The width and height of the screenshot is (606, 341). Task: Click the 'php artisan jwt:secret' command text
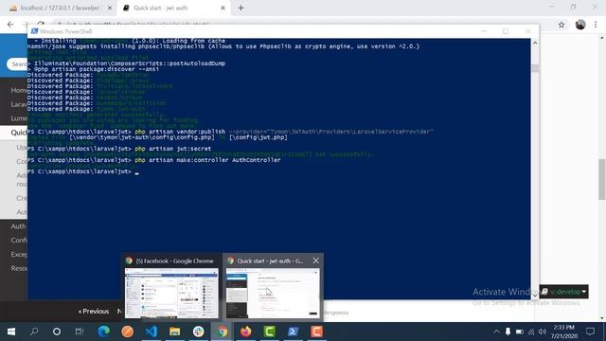172,149
